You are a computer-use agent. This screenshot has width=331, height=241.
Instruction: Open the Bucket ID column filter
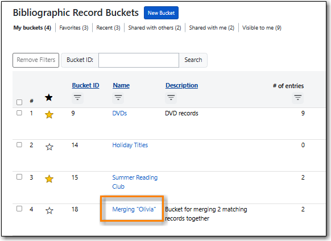pyautogui.click(x=77, y=98)
